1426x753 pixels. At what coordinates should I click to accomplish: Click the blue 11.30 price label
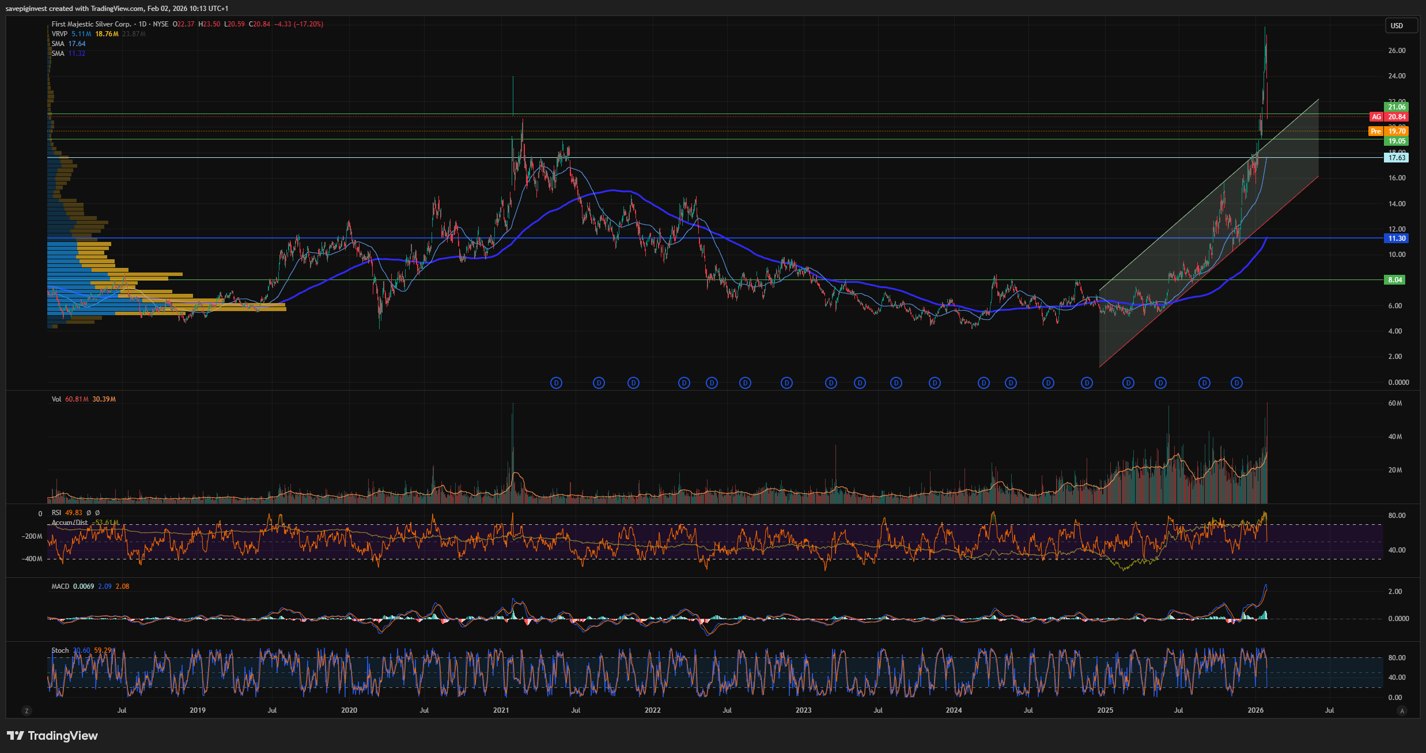point(1397,238)
